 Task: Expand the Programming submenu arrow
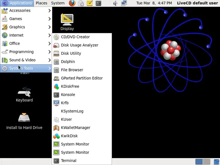tap(49, 52)
